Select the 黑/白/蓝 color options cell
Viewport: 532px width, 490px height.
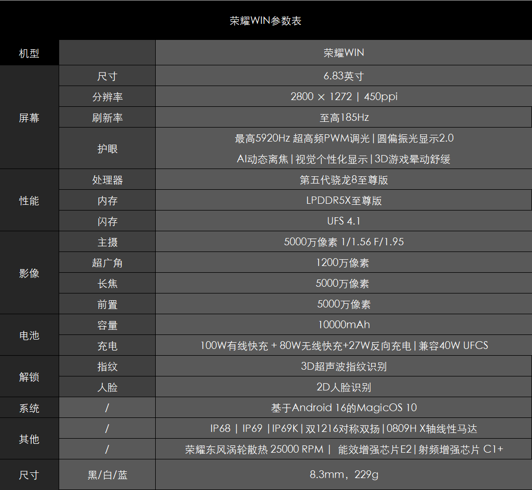(x=107, y=475)
